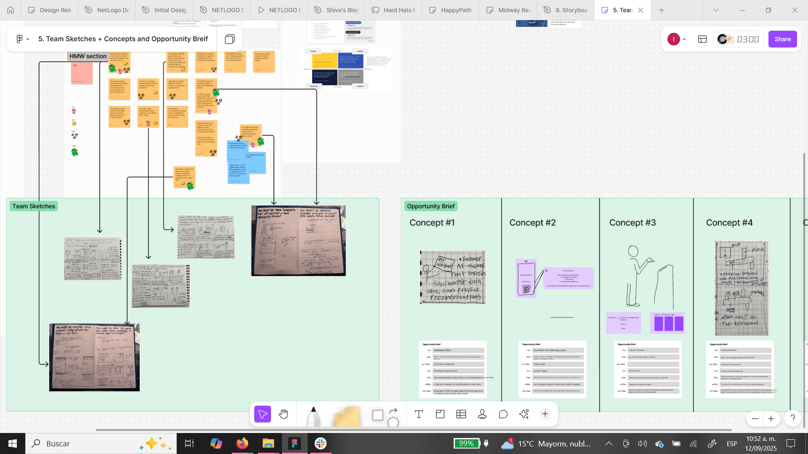Select the sticky note tool
The image size is (808, 454).
pos(346,416)
